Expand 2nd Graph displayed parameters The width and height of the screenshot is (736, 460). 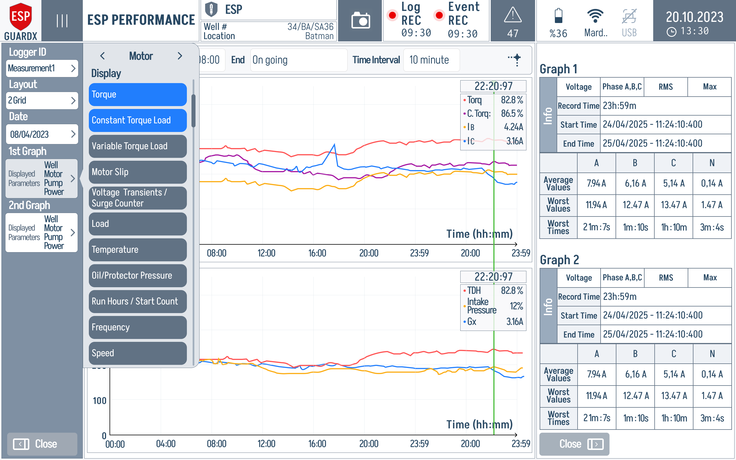click(42, 232)
